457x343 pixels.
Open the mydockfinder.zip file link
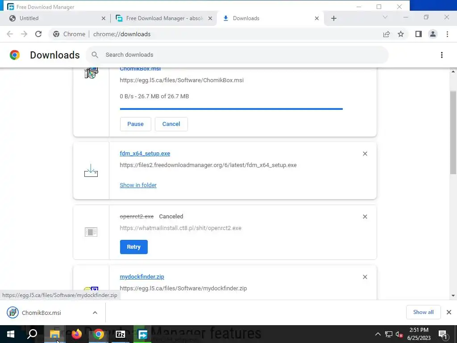point(142,277)
